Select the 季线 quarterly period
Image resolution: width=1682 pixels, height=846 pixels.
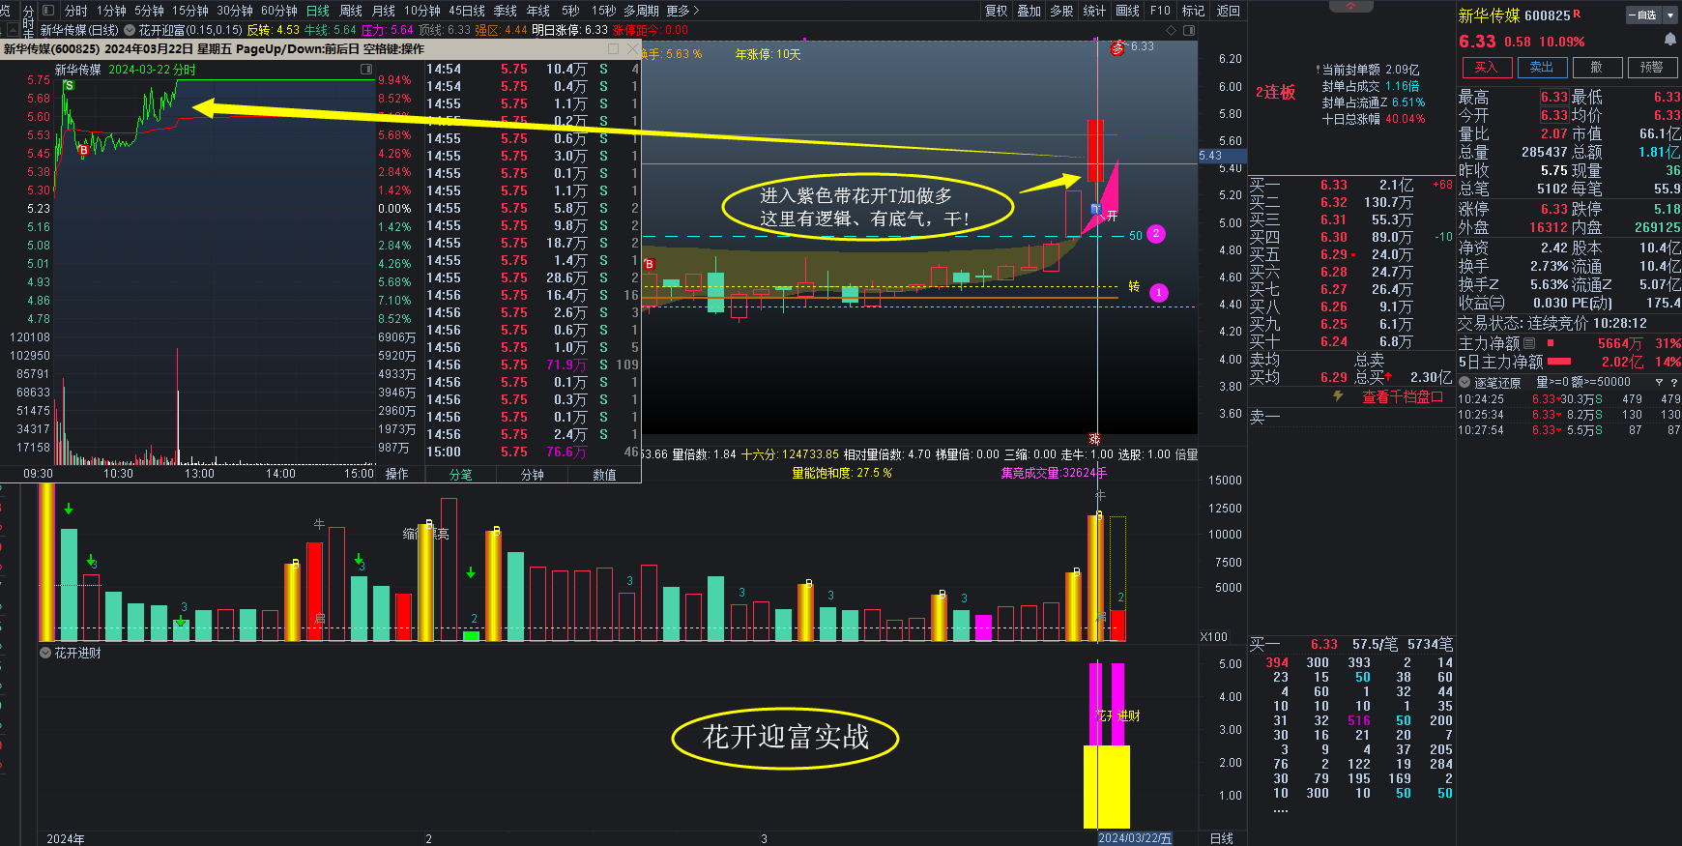[x=506, y=11]
